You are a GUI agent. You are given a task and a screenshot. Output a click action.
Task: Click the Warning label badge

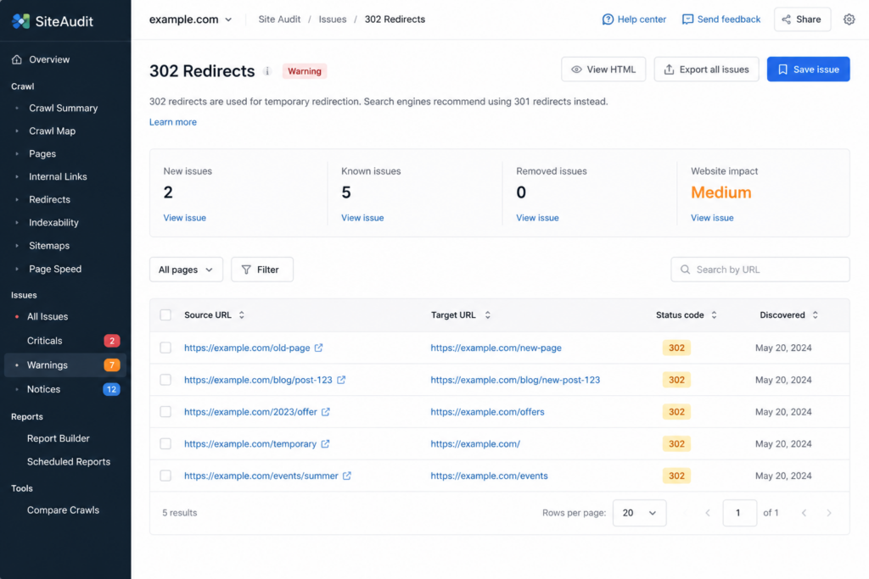305,71
